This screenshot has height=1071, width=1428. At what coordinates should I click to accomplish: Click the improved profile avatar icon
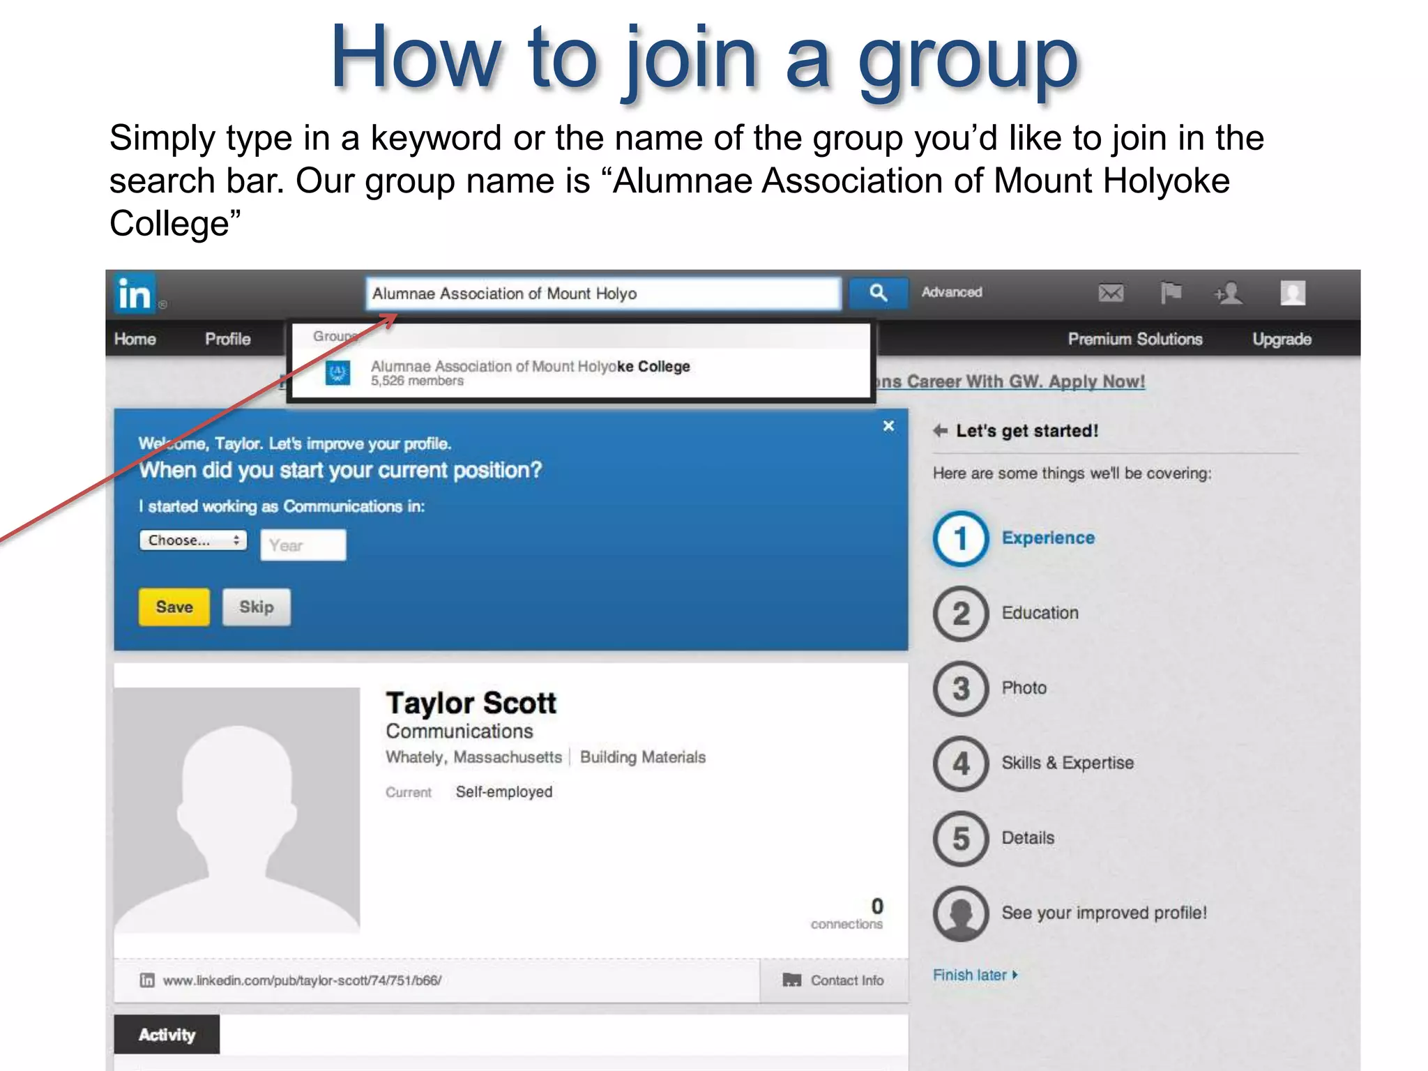[x=961, y=913]
